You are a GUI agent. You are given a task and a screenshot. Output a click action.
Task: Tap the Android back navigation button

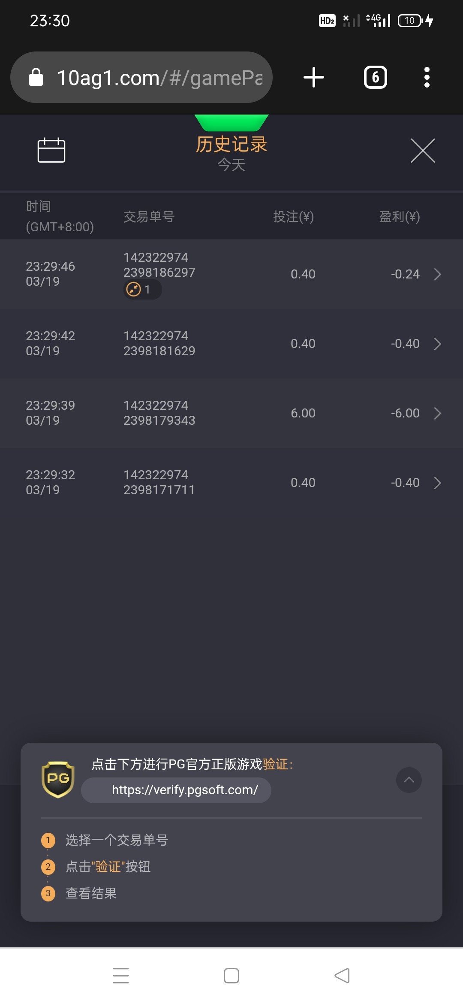pos(342,975)
